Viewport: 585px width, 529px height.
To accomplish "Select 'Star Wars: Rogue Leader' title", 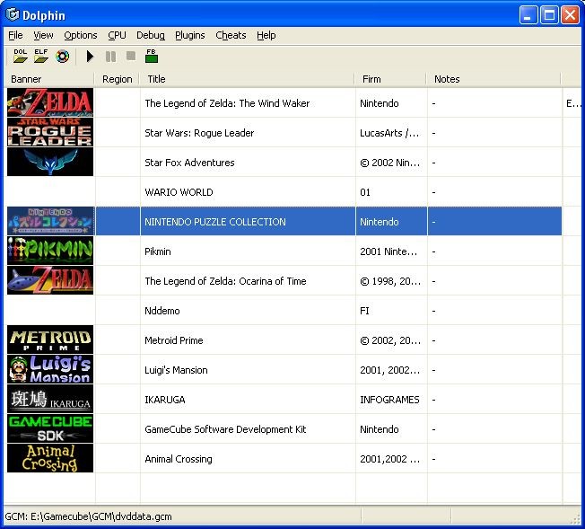I will click(x=199, y=133).
